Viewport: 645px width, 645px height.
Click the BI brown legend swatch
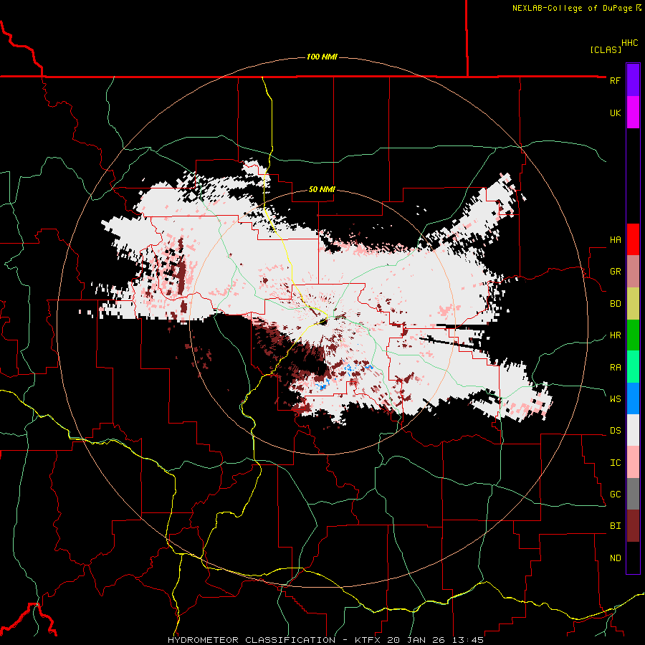(633, 526)
